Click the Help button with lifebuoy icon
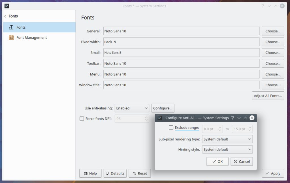 (x=90, y=173)
